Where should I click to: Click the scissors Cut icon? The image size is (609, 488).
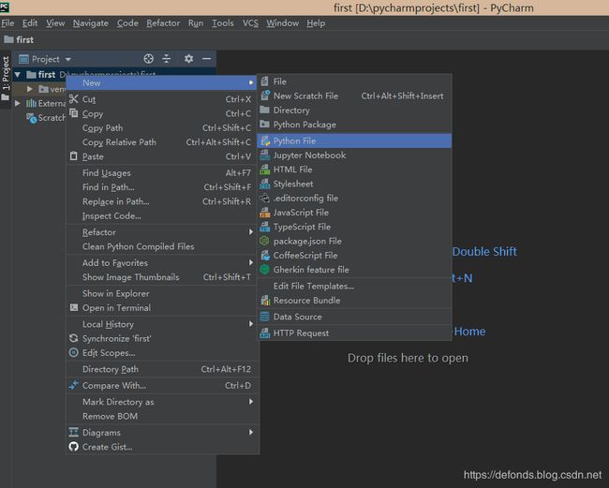(73, 99)
